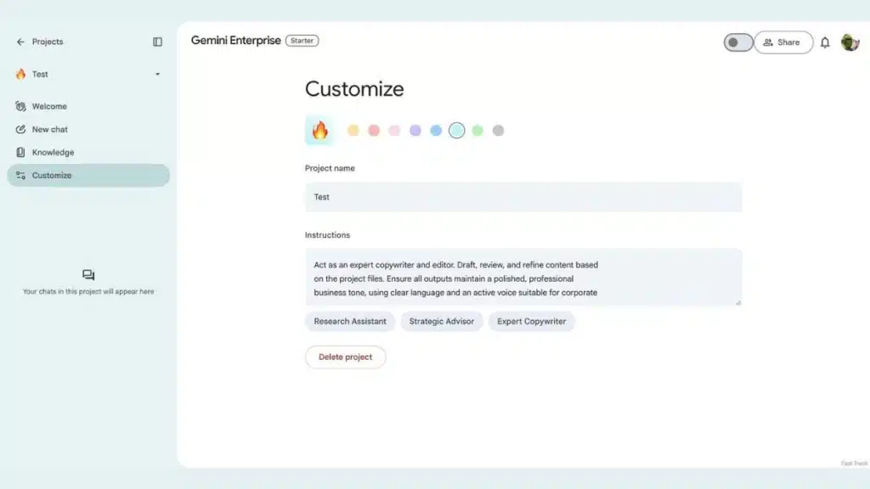The image size is (870, 489).
Task: Click the Knowledge book icon
Action: pos(20,152)
